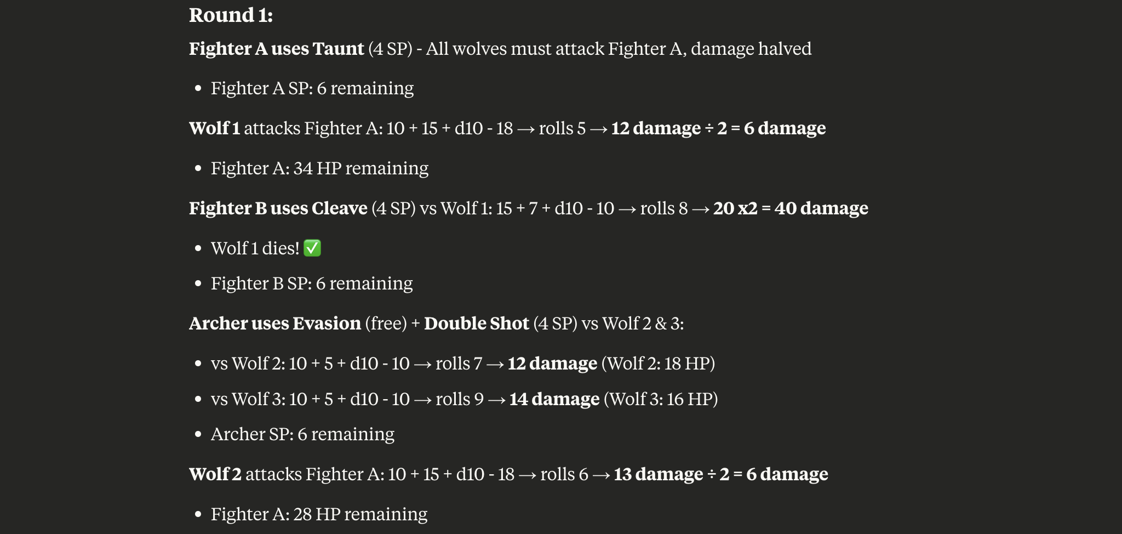Click the bold 'Archer uses Evasion' text
The height and width of the screenshot is (534, 1122).
(275, 323)
